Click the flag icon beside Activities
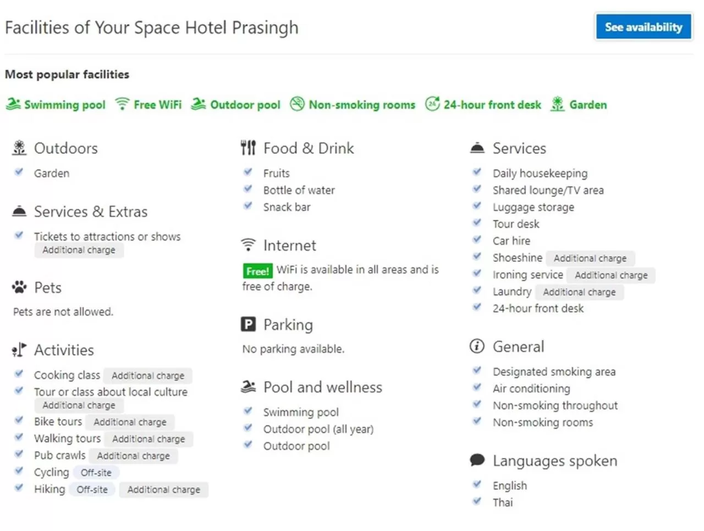Screen dimensions: 704x531 pos(19,349)
